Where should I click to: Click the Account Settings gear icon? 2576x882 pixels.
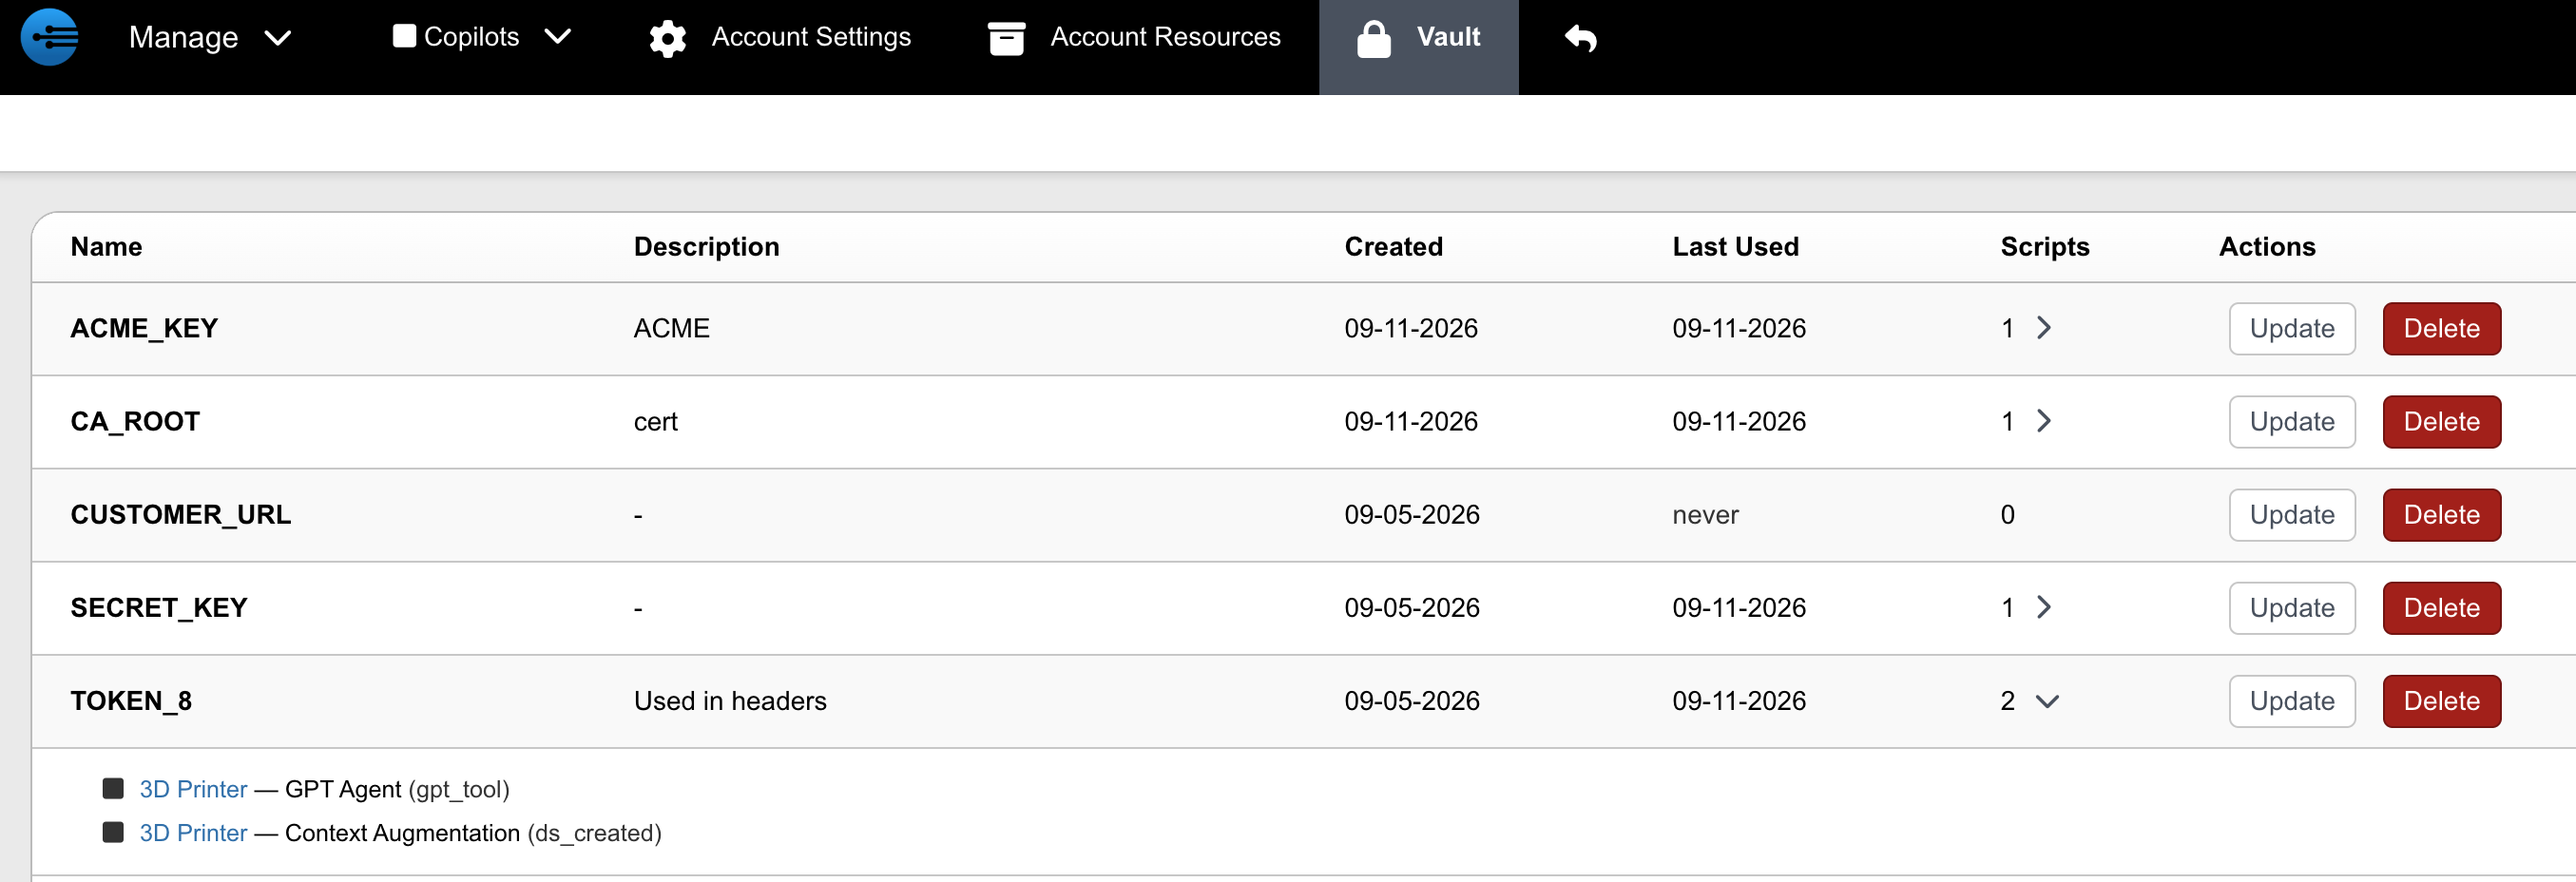[x=667, y=38]
